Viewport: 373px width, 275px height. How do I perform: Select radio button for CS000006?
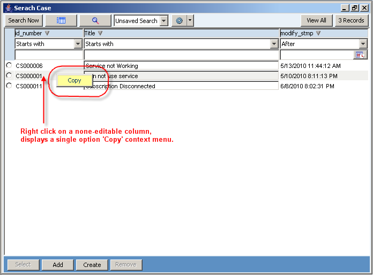(x=9, y=65)
